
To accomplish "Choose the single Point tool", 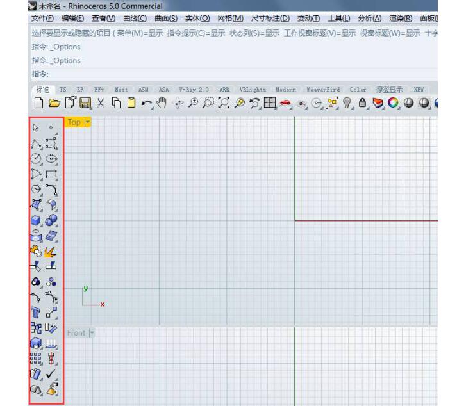I will point(51,128).
